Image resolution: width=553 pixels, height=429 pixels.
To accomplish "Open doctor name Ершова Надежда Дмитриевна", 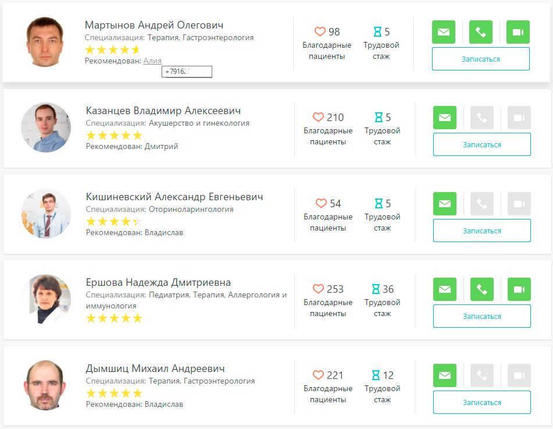I will click(x=158, y=282).
